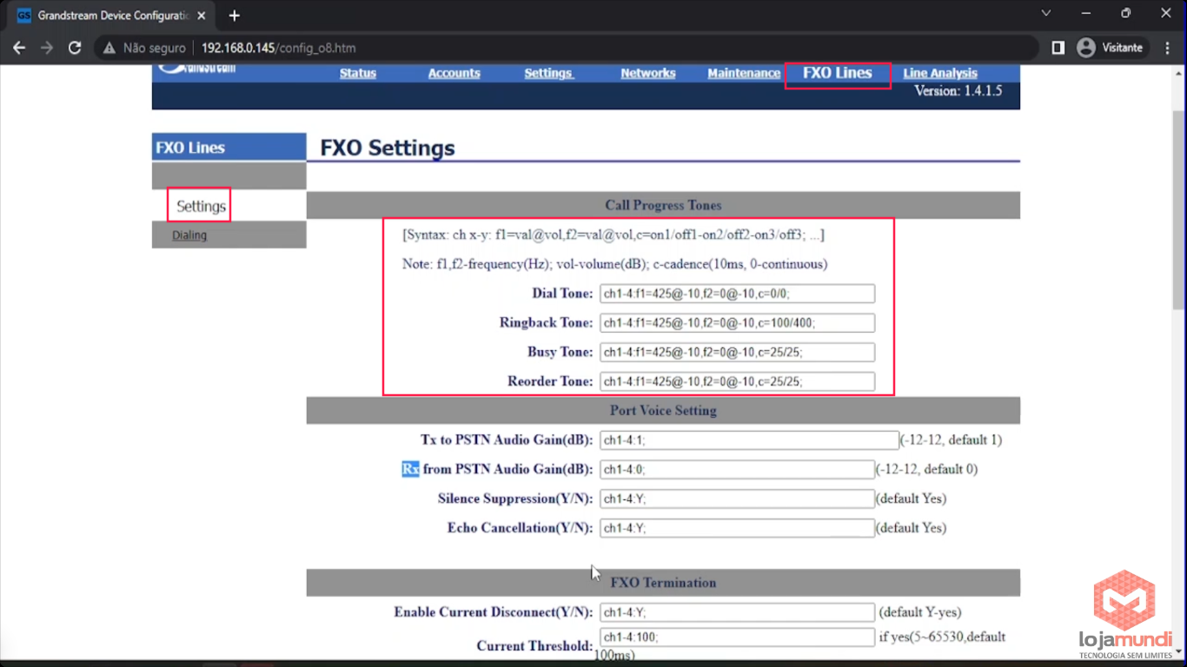The height and width of the screenshot is (667, 1187).
Task: Click the browser back arrow button
Action: (x=19, y=48)
